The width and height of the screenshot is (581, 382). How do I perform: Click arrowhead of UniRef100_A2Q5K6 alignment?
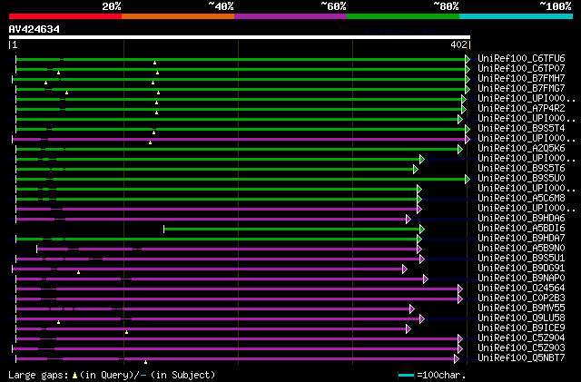pyautogui.click(x=460, y=148)
